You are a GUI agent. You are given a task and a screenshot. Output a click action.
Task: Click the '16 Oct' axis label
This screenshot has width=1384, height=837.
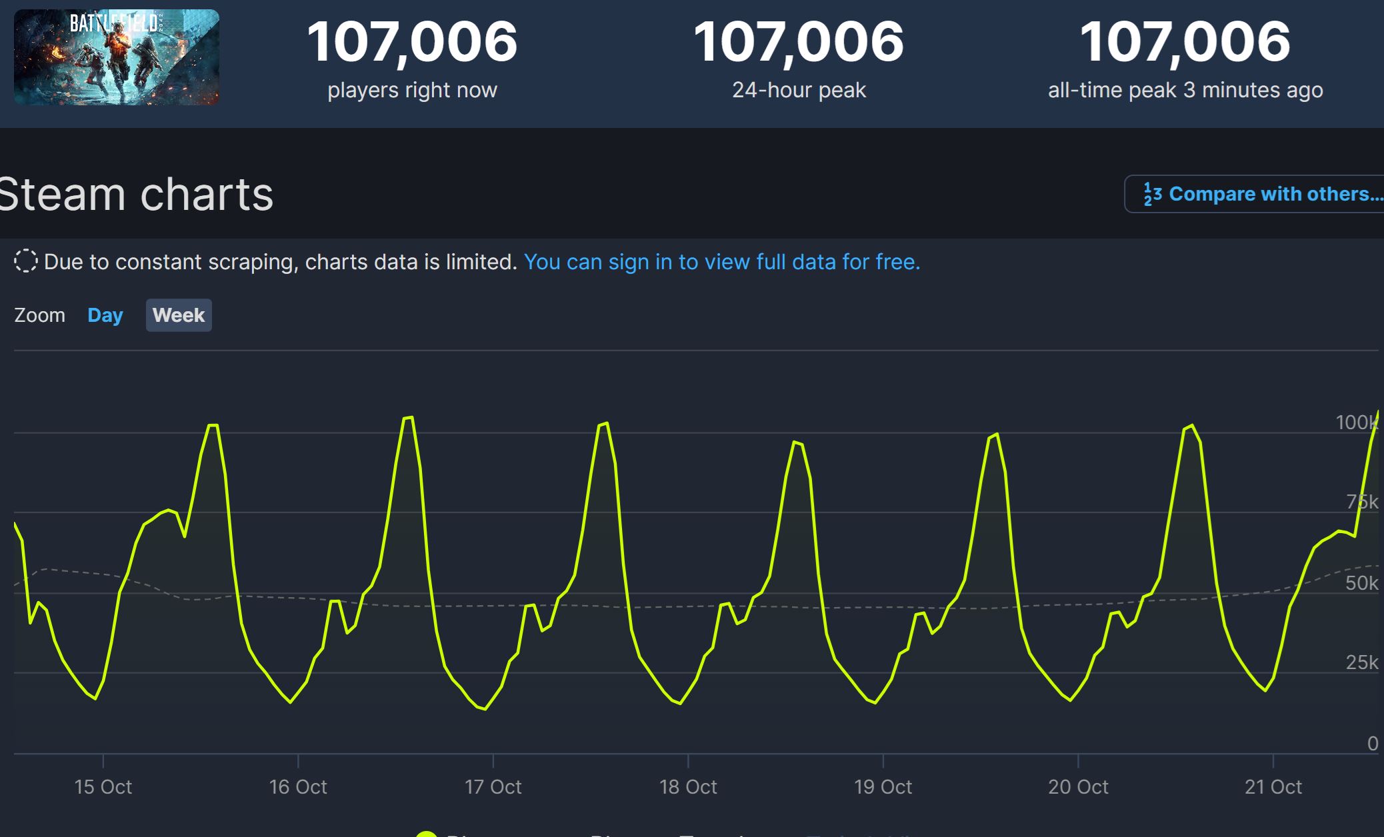tap(298, 787)
